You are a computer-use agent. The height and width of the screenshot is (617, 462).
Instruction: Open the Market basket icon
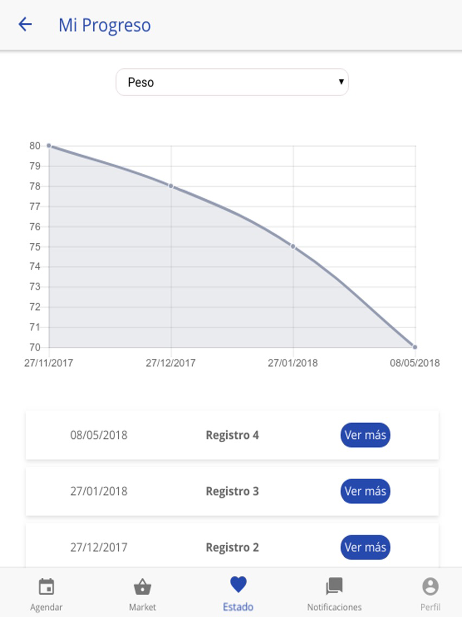click(x=142, y=587)
